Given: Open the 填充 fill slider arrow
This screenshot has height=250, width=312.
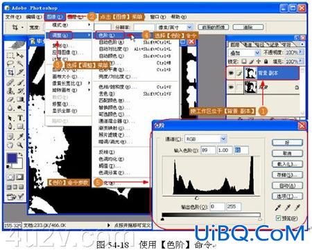Looking at the screenshot, I should [302, 62].
